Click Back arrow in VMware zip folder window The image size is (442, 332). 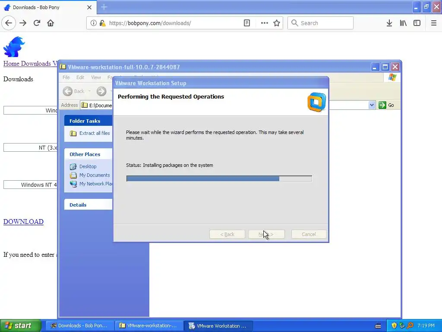[x=68, y=91]
